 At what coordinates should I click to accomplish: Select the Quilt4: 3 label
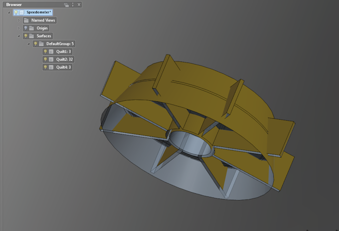(x=63, y=67)
